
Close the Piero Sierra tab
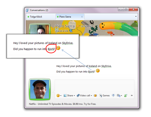82,17
